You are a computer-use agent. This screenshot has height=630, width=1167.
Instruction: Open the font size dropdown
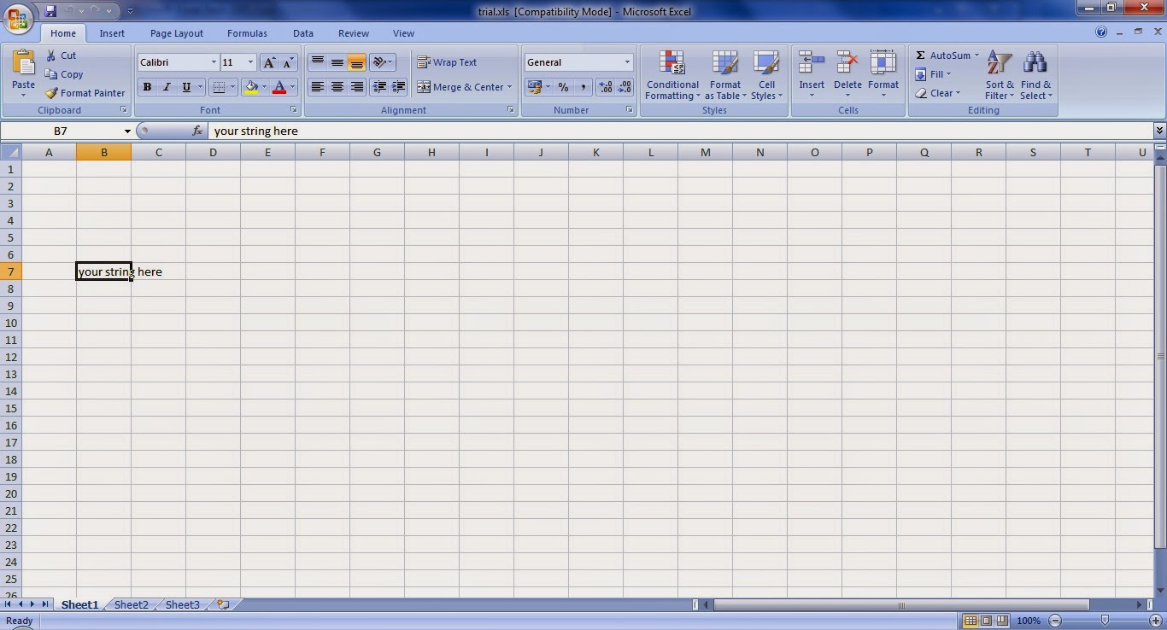pyautogui.click(x=250, y=62)
